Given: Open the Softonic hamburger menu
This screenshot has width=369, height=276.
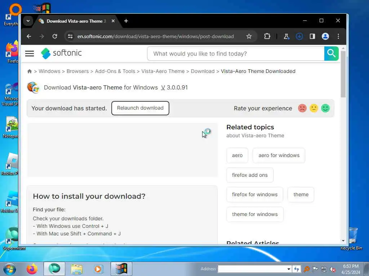Looking at the screenshot, I should [x=30, y=54].
